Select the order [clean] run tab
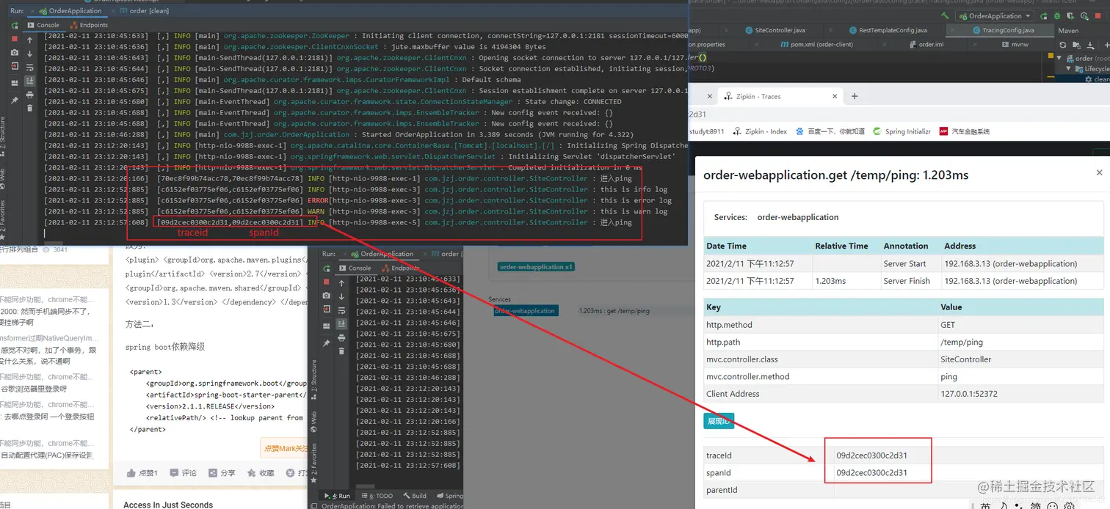 [x=145, y=11]
